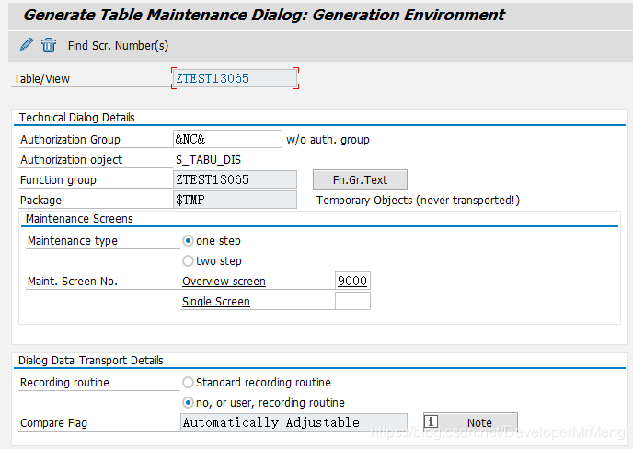The height and width of the screenshot is (449, 633).
Task: Click the S_TABU_DIS authorization object value
Action: click(207, 160)
